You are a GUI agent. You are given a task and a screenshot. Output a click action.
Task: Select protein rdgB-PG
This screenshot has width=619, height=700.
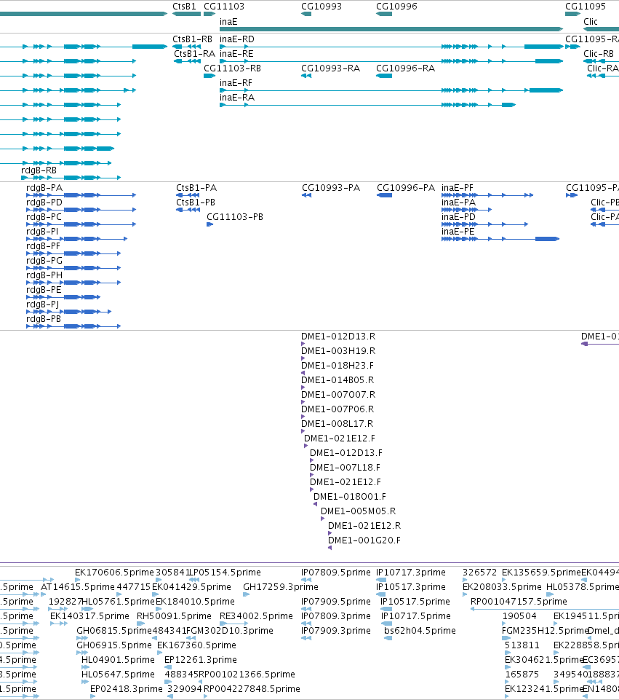click(73, 268)
